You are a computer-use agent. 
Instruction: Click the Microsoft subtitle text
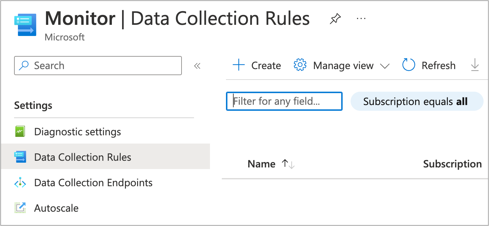tap(65, 37)
